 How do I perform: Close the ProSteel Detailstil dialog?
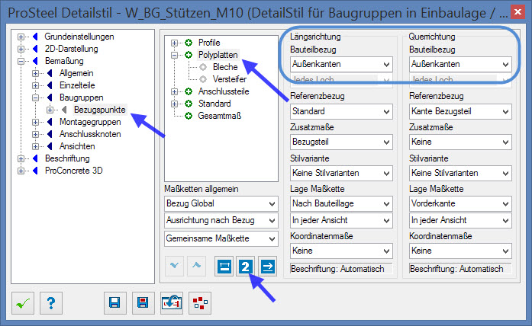click(517, 12)
